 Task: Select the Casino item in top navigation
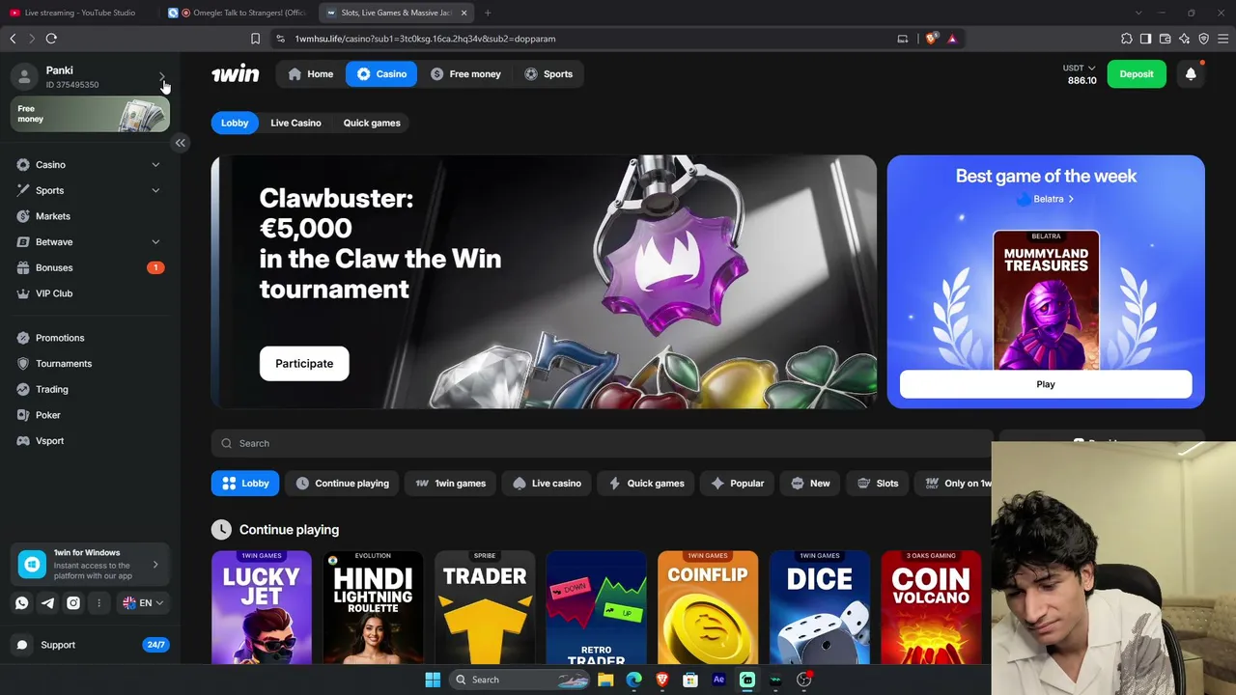tap(381, 74)
